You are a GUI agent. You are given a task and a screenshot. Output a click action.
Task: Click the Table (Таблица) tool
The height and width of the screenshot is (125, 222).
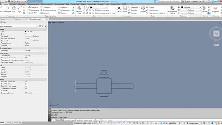[133, 13]
